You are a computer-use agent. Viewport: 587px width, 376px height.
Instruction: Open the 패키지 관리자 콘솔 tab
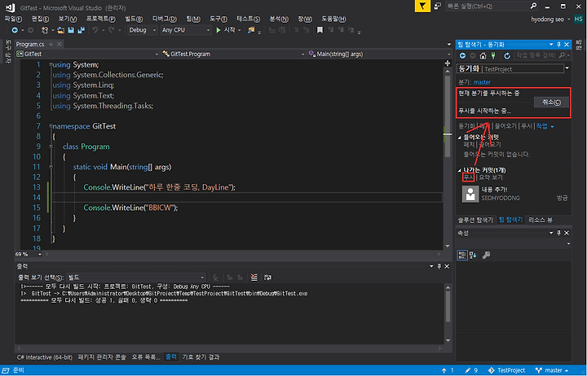point(102,357)
